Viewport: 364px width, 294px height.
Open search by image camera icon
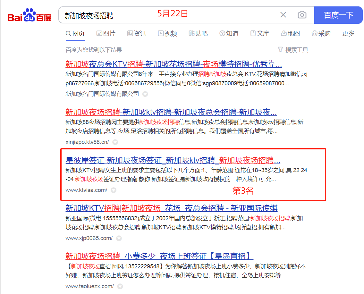302,15
